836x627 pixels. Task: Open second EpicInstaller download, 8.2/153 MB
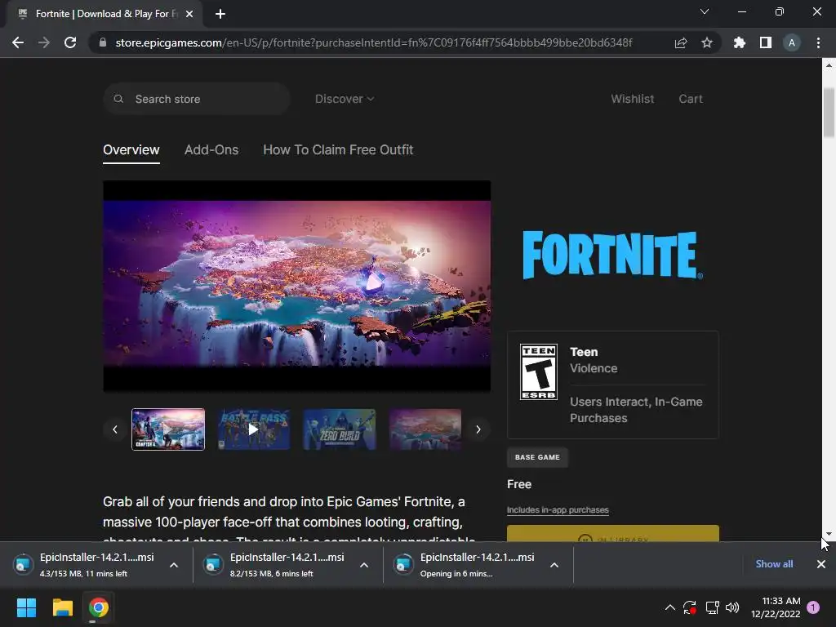coord(276,565)
